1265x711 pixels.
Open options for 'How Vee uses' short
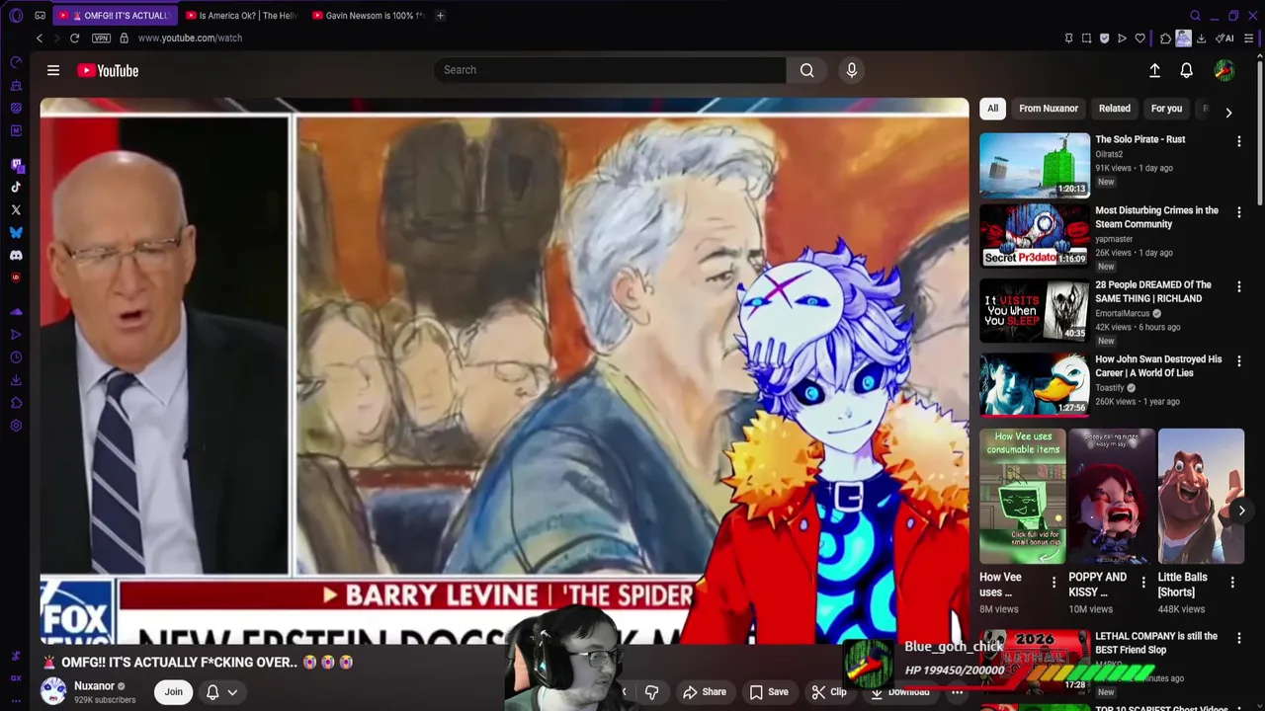pos(1054,583)
